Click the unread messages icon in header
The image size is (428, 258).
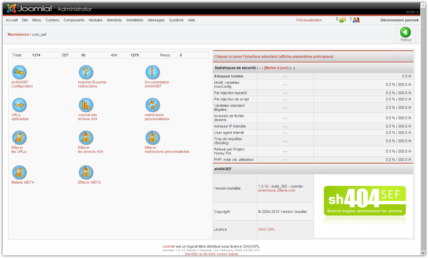(342, 20)
